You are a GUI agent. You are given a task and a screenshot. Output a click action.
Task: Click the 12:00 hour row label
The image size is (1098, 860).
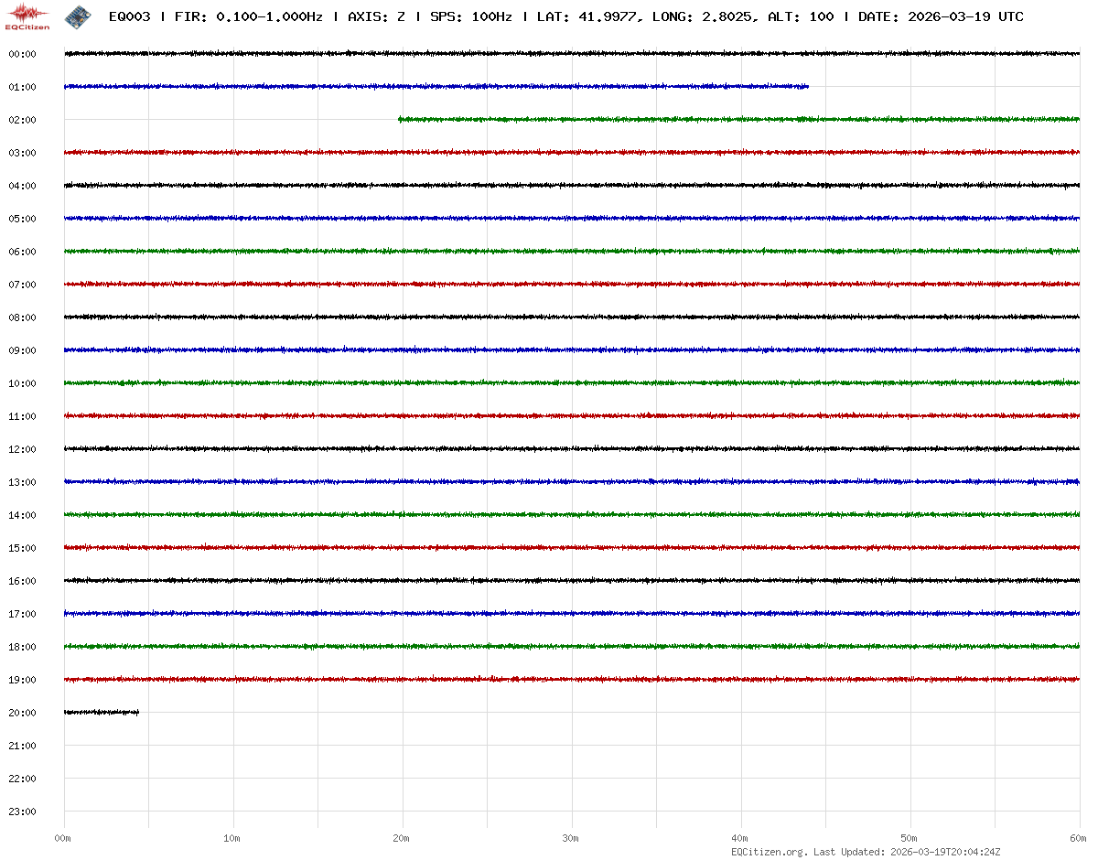(x=22, y=450)
